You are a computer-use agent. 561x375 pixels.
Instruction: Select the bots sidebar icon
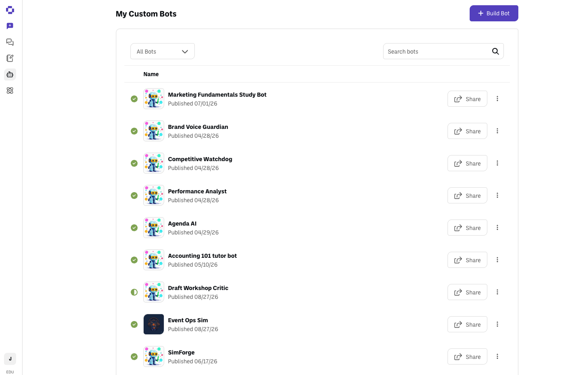(x=10, y=75)
